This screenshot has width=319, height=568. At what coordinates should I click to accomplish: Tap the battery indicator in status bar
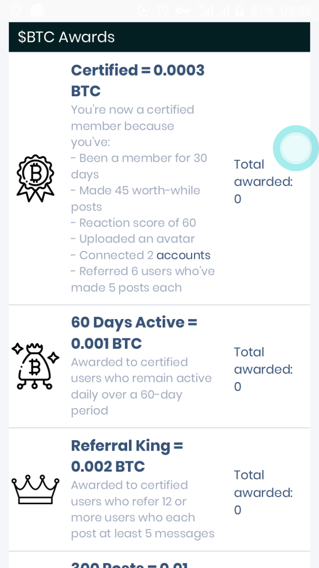(240, 11)
